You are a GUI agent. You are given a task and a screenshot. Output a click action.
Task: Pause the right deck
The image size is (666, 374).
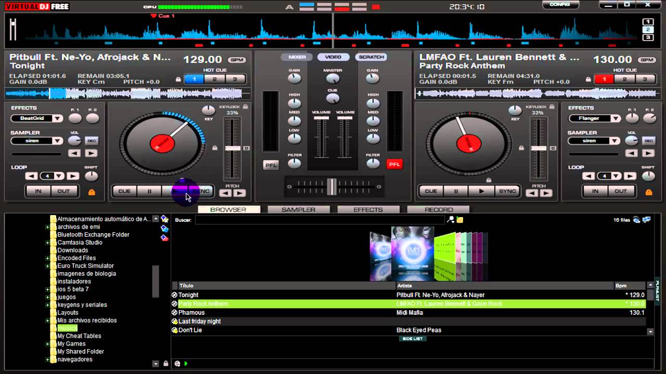(x=456, y=191)
